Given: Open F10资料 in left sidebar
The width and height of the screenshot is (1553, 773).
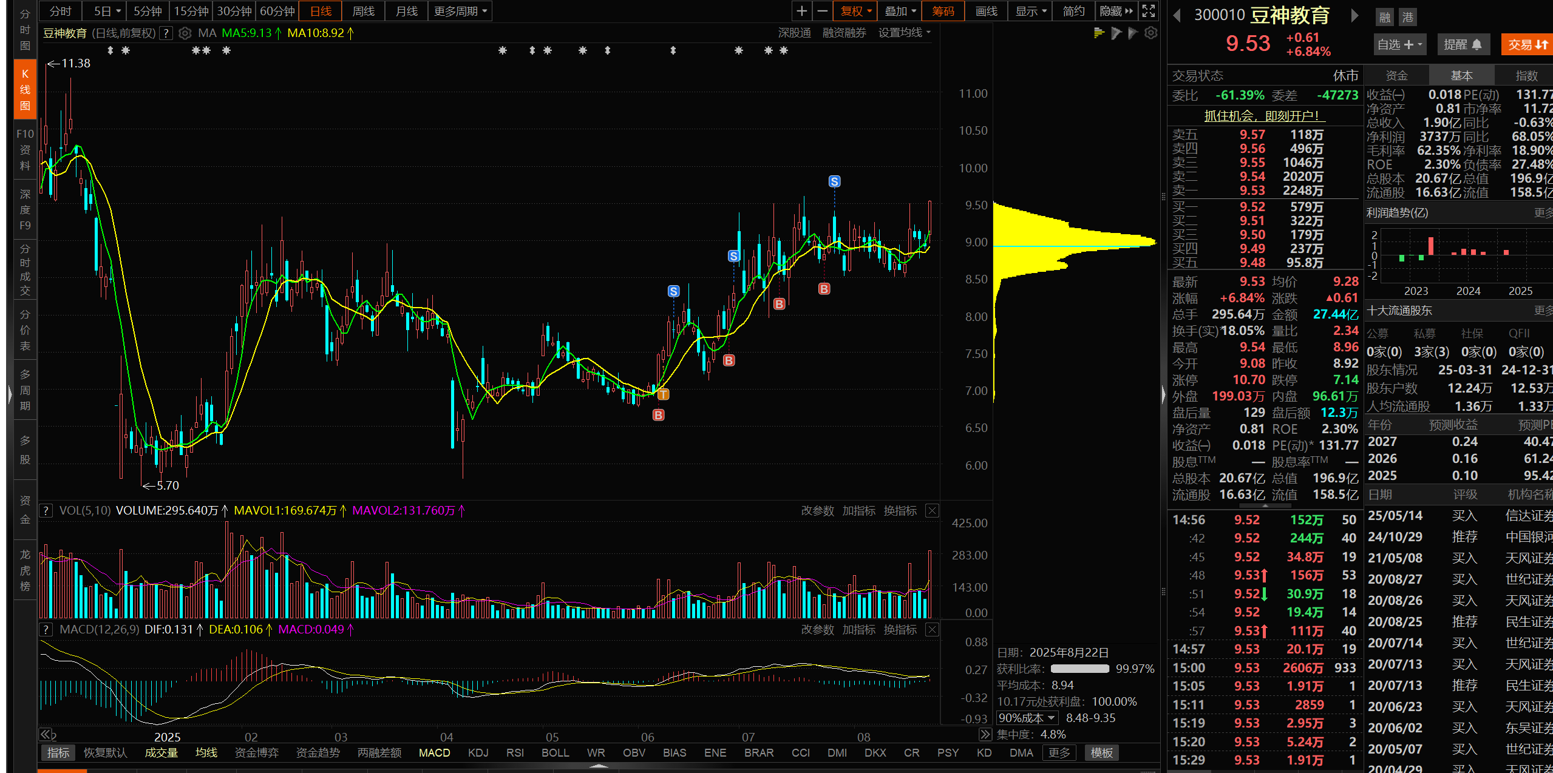Looking at the screenshot, I should tap(25, 149).
